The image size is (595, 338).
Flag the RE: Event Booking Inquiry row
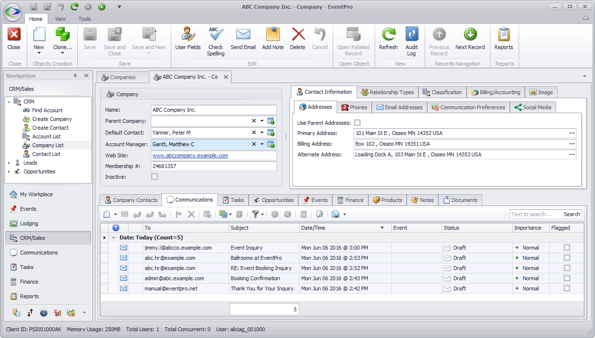pyautogui.click(x=567, y=268)
